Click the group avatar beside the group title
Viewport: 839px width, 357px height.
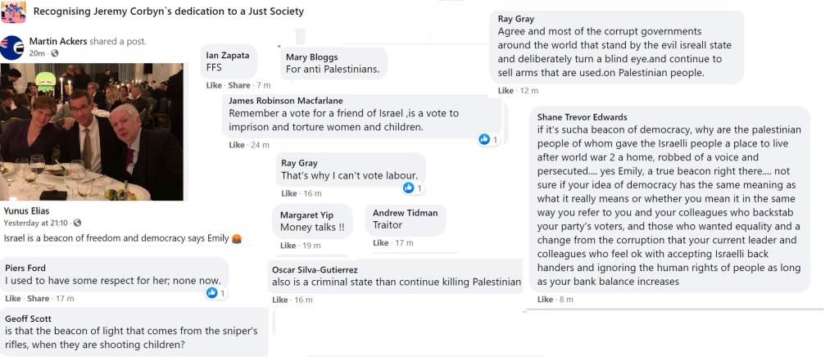pos(13,11)
